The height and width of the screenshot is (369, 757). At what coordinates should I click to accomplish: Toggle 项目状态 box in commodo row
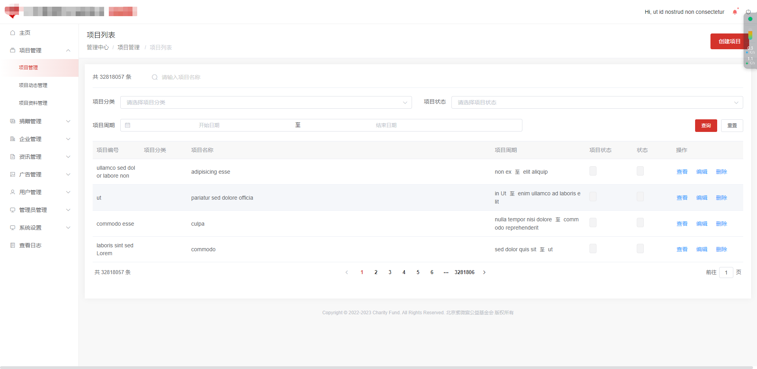[593, 248]
